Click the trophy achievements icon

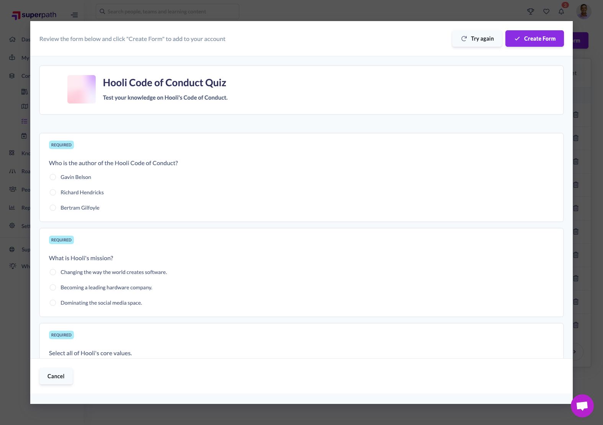point(531,11)
